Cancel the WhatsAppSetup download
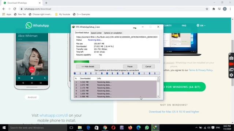The width and height of the screenshot is (234, 131). pos(148,67)
